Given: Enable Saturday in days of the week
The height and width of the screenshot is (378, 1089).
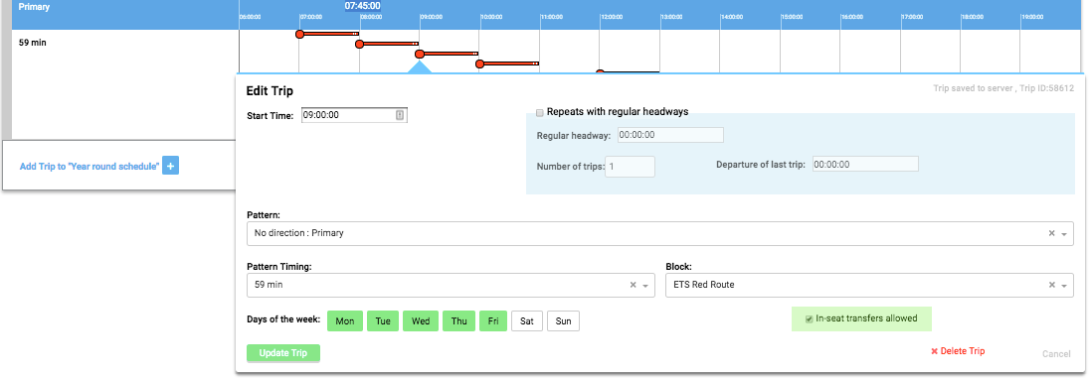Looking at the screenshot, I should coord(527,321).
